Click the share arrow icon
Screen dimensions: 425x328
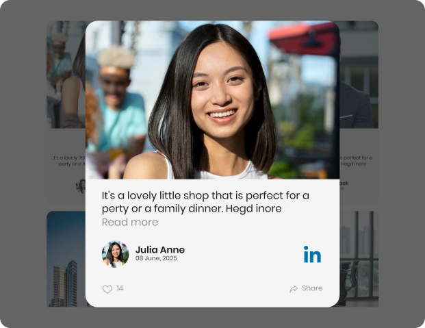pyautogui.click(x=294, y=289)
